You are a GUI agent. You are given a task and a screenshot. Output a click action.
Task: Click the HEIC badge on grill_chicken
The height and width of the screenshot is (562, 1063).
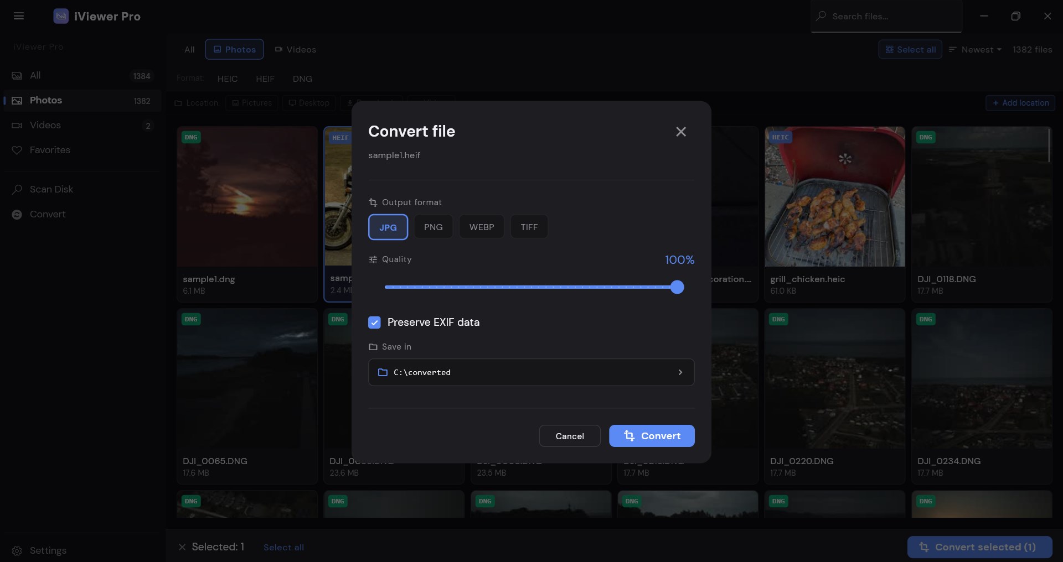point(780,137)
